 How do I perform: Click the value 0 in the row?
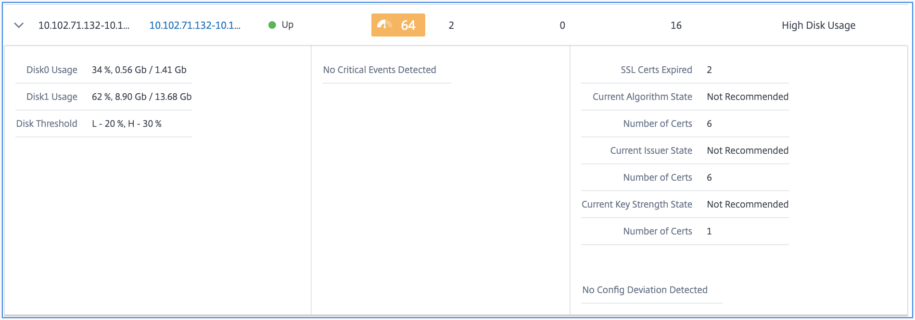562,25
